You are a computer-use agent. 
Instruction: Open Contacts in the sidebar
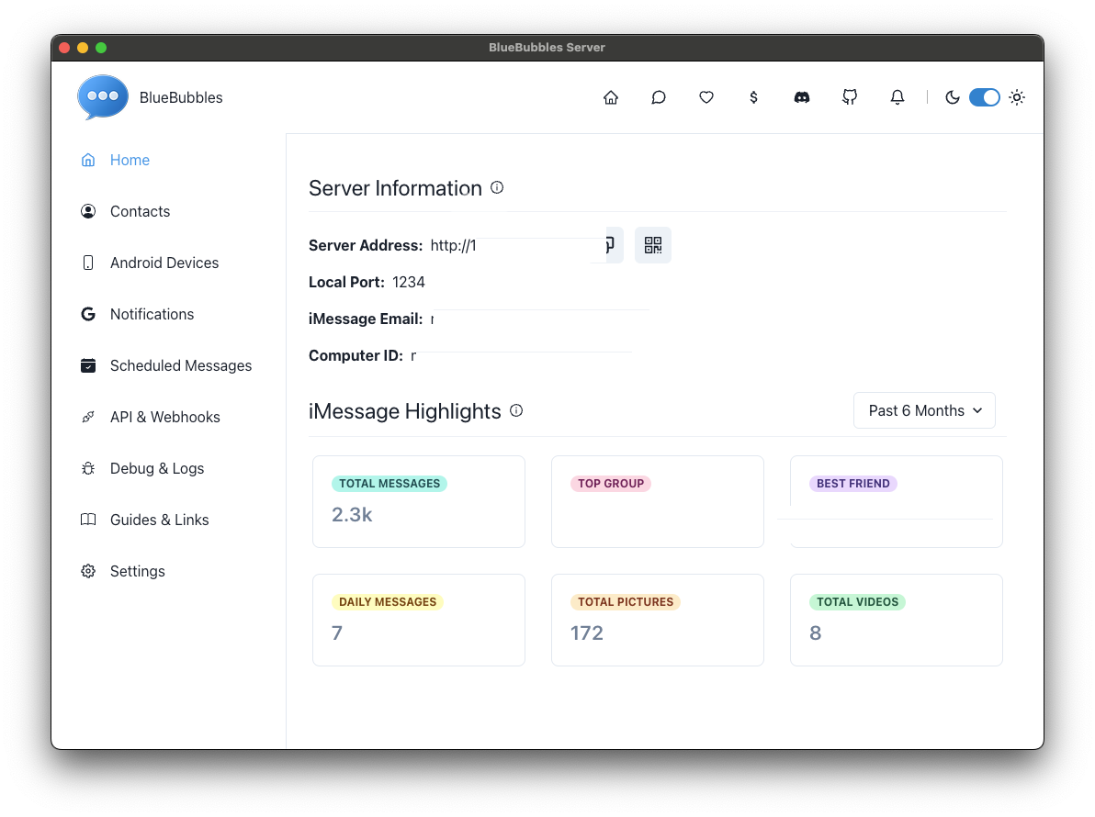(x=140, y=211)
